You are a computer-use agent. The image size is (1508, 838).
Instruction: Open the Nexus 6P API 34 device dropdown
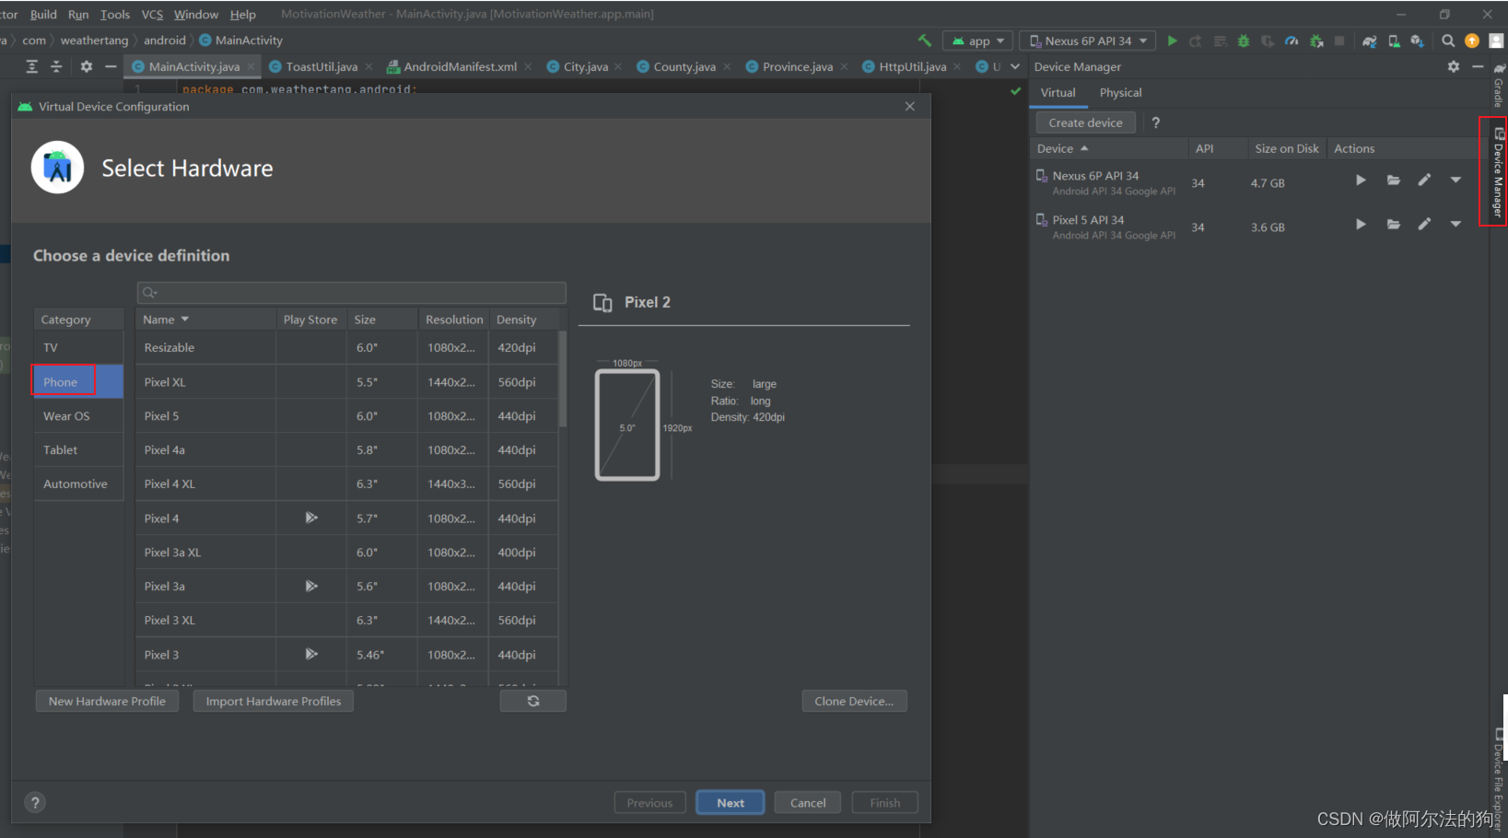[1087, 41]
